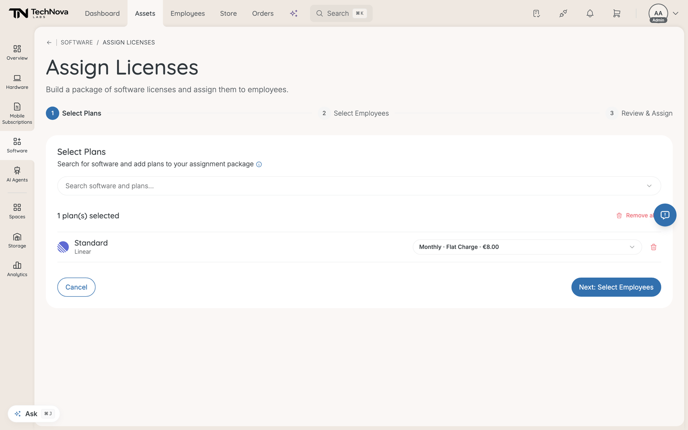
Task: Select the Software sidebar item
Action: coord(17,145)
